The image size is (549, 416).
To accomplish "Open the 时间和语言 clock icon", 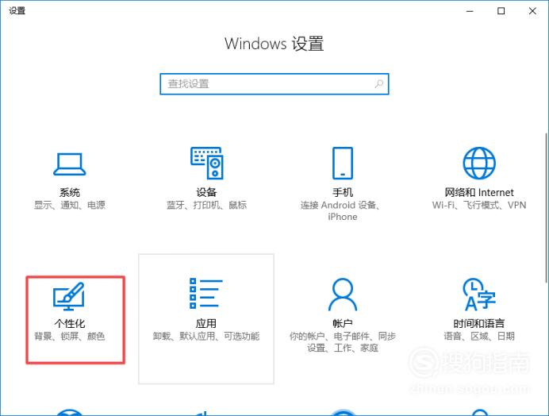I will pos(479,295).
